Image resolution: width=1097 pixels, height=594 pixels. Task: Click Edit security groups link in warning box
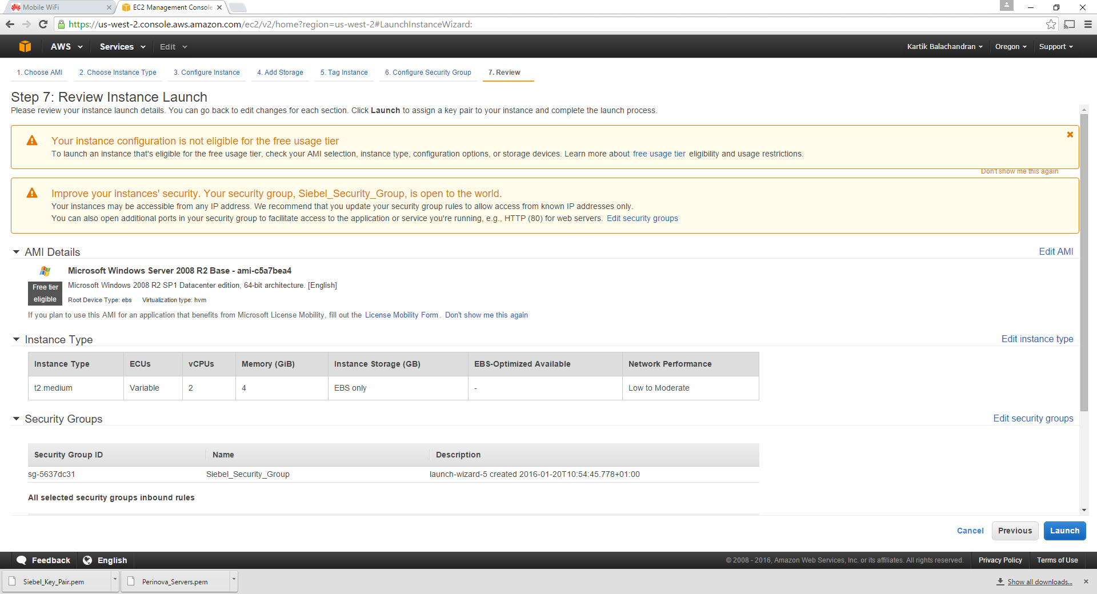pyautogui.click(x=642, y=218)
